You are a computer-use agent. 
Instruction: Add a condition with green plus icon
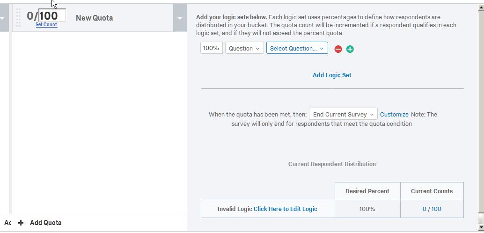coord(350,49)
